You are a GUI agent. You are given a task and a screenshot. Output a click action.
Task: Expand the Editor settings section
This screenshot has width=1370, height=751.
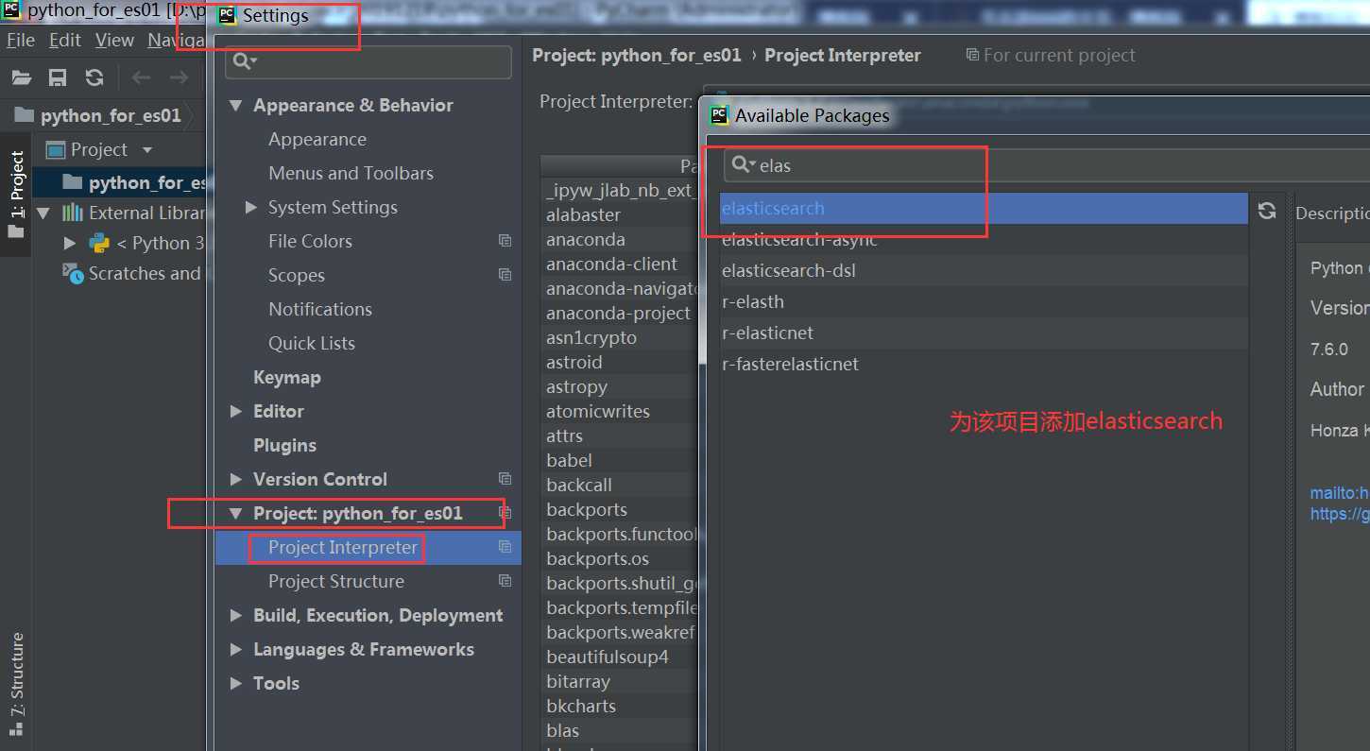pos(235,411)
